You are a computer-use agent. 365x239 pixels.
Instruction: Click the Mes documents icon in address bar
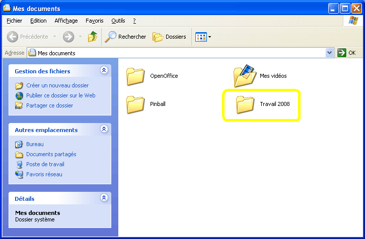point(32,53)
